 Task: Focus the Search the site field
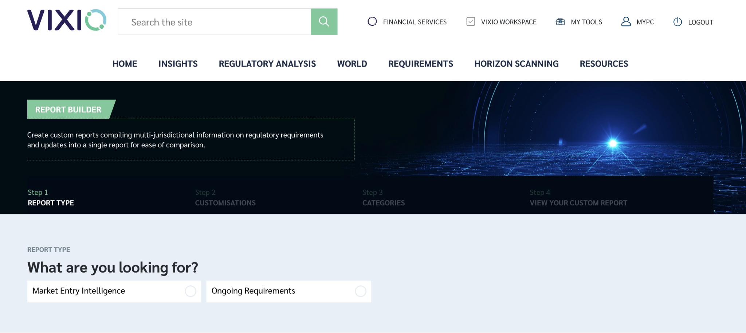215,22
